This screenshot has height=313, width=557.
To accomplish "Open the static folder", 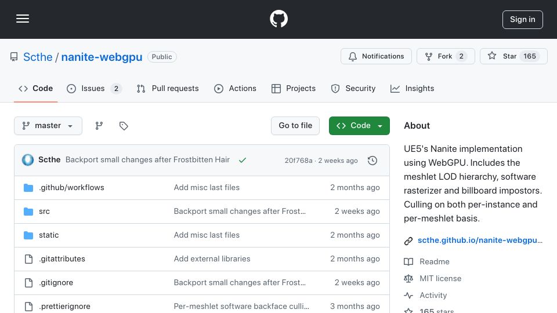I will (49, 235).
